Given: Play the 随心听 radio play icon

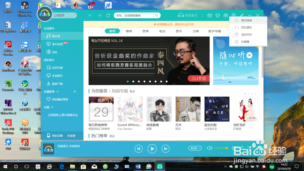Looking at the screenshot, I should [249, 55].
